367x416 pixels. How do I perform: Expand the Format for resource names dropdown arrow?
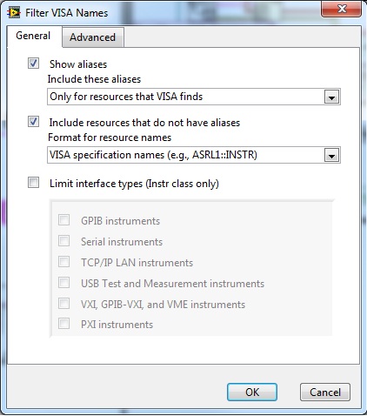pos(331,155)
